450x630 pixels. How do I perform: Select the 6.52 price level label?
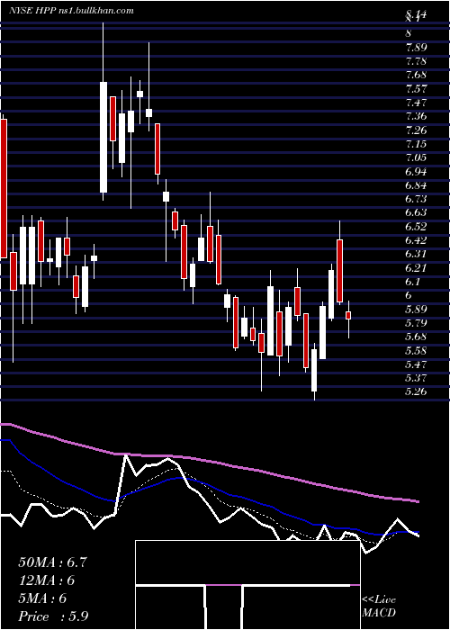pyautogui.click(x=416, y=227)
